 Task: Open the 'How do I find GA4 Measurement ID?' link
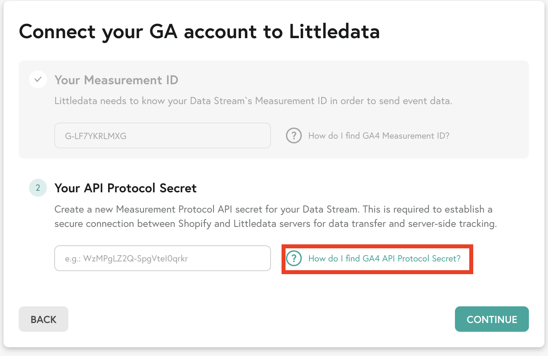[x=379, y=136]
